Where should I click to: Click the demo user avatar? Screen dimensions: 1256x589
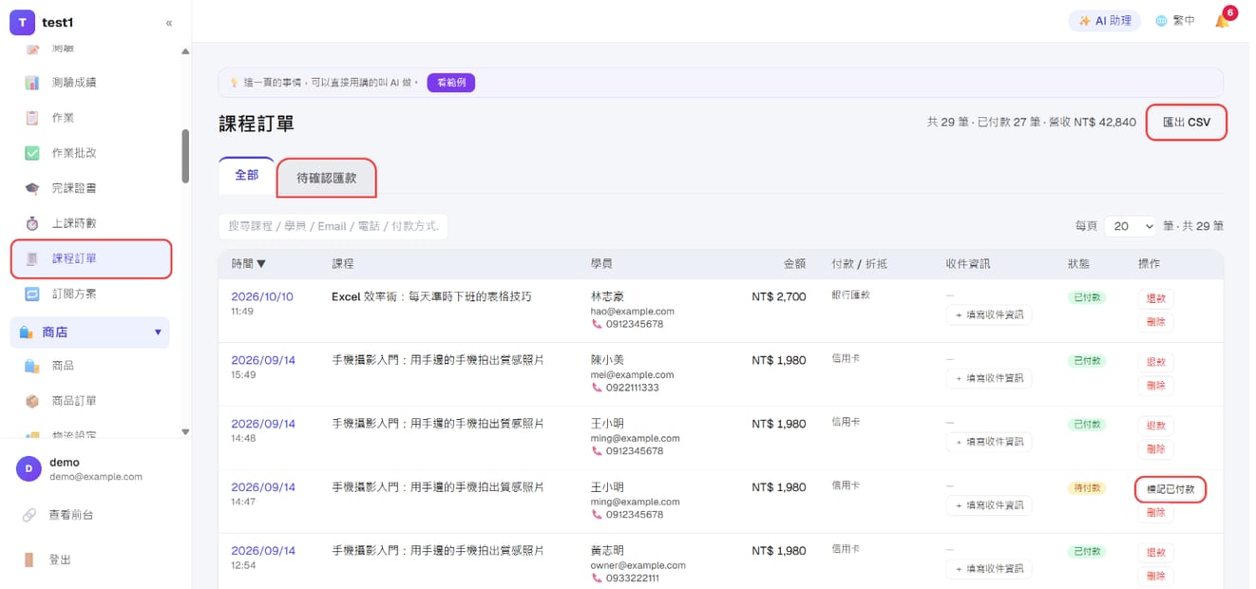coord(29,469)
